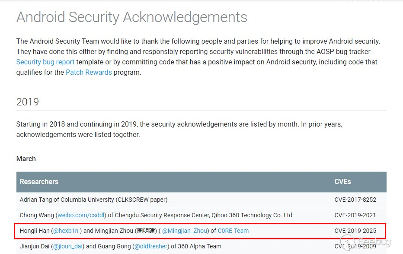
Task: Click the CVEs column header
Action: 342,181
